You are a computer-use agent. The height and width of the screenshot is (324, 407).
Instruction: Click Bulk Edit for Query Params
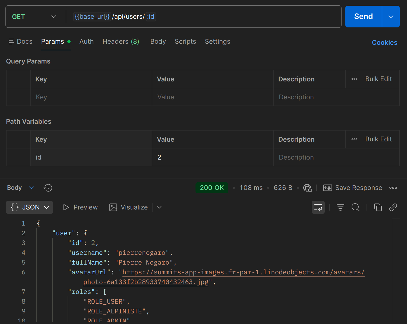click(378, 79)
